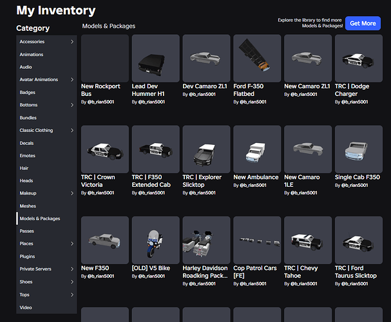Screen dimensions: 391x322
Task: Click the Get More button
Action: pos(363,23)
